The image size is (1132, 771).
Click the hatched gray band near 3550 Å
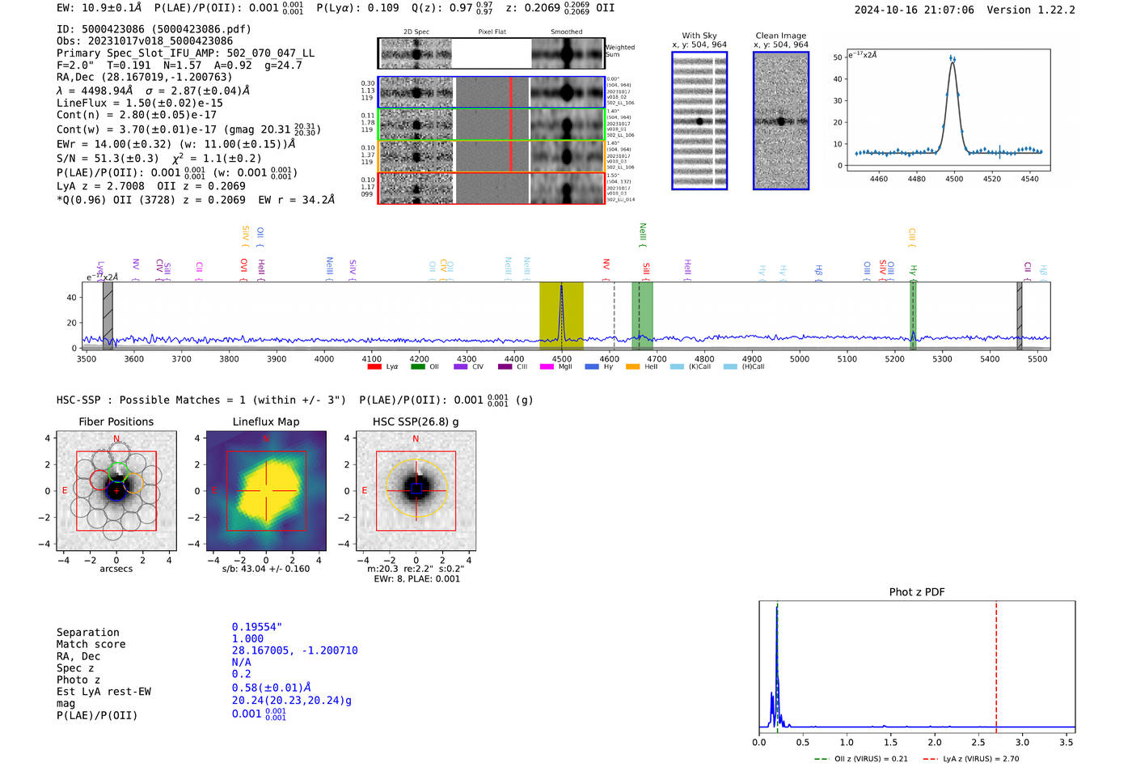[108, 316]
